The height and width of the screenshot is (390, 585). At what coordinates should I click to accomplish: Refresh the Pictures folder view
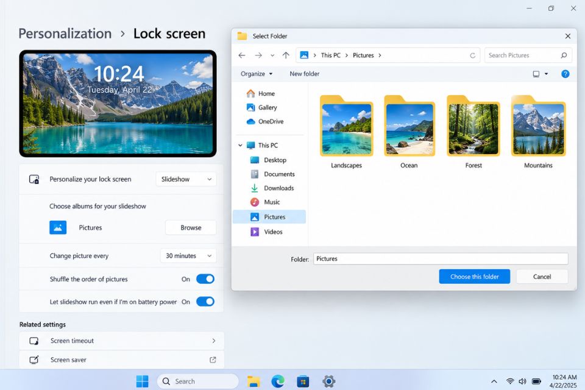pyautogui.click(x=472, y=55)
